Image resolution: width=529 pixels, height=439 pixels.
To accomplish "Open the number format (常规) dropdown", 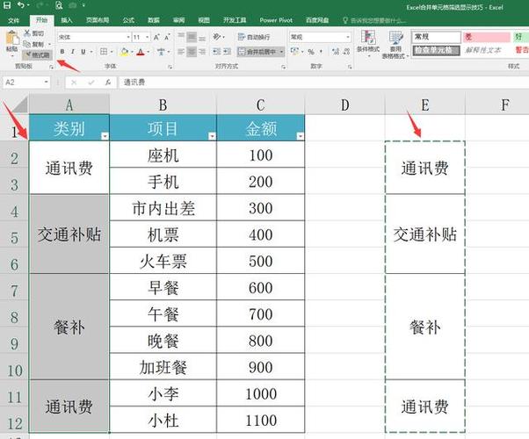I will pos(348,37).
